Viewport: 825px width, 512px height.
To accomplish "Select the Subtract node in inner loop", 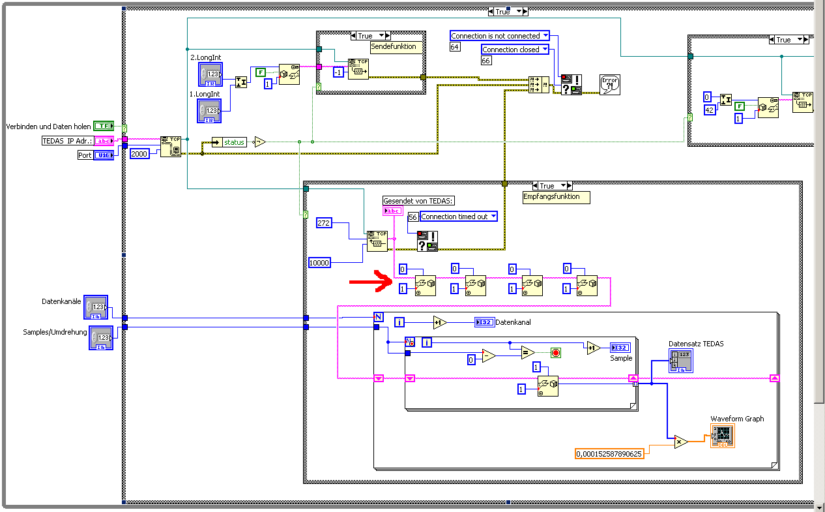I will [489, 355].
